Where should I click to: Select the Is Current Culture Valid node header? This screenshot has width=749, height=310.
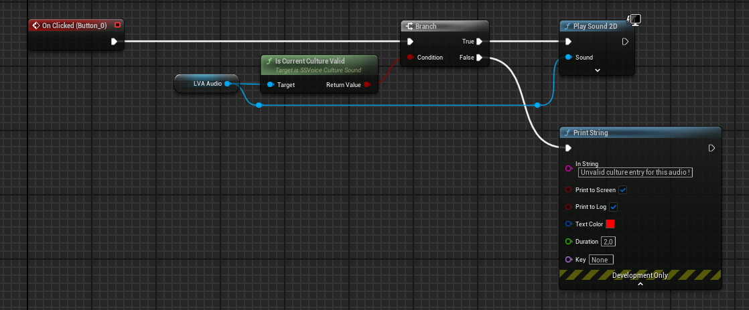(x=320, y=64)
